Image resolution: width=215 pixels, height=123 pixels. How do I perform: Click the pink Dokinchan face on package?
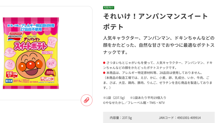[x=51, y=63]
